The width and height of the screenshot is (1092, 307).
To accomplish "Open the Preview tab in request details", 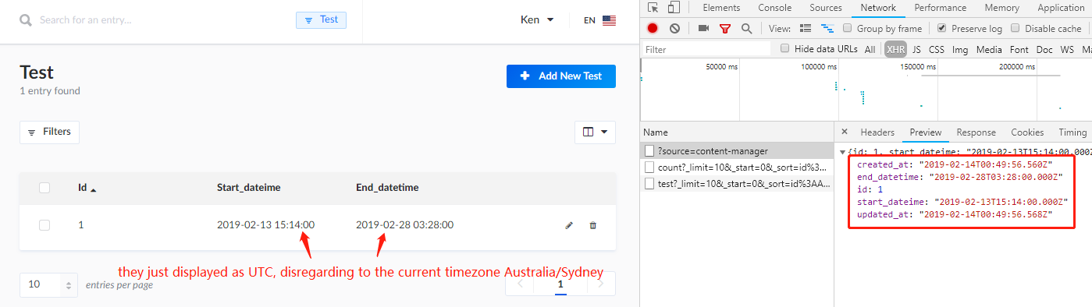I will (x=926, y=132).
